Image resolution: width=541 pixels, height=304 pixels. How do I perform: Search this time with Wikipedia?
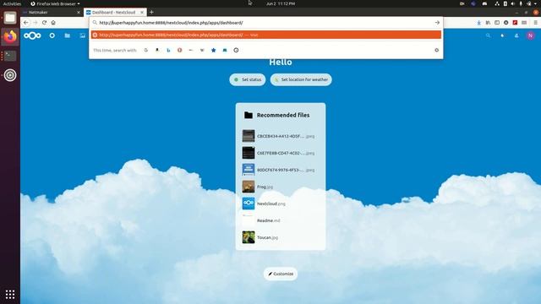[x=202, y=50]
